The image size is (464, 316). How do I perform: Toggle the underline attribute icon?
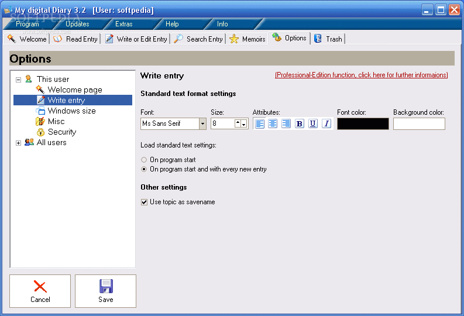[x=313, y=123]
